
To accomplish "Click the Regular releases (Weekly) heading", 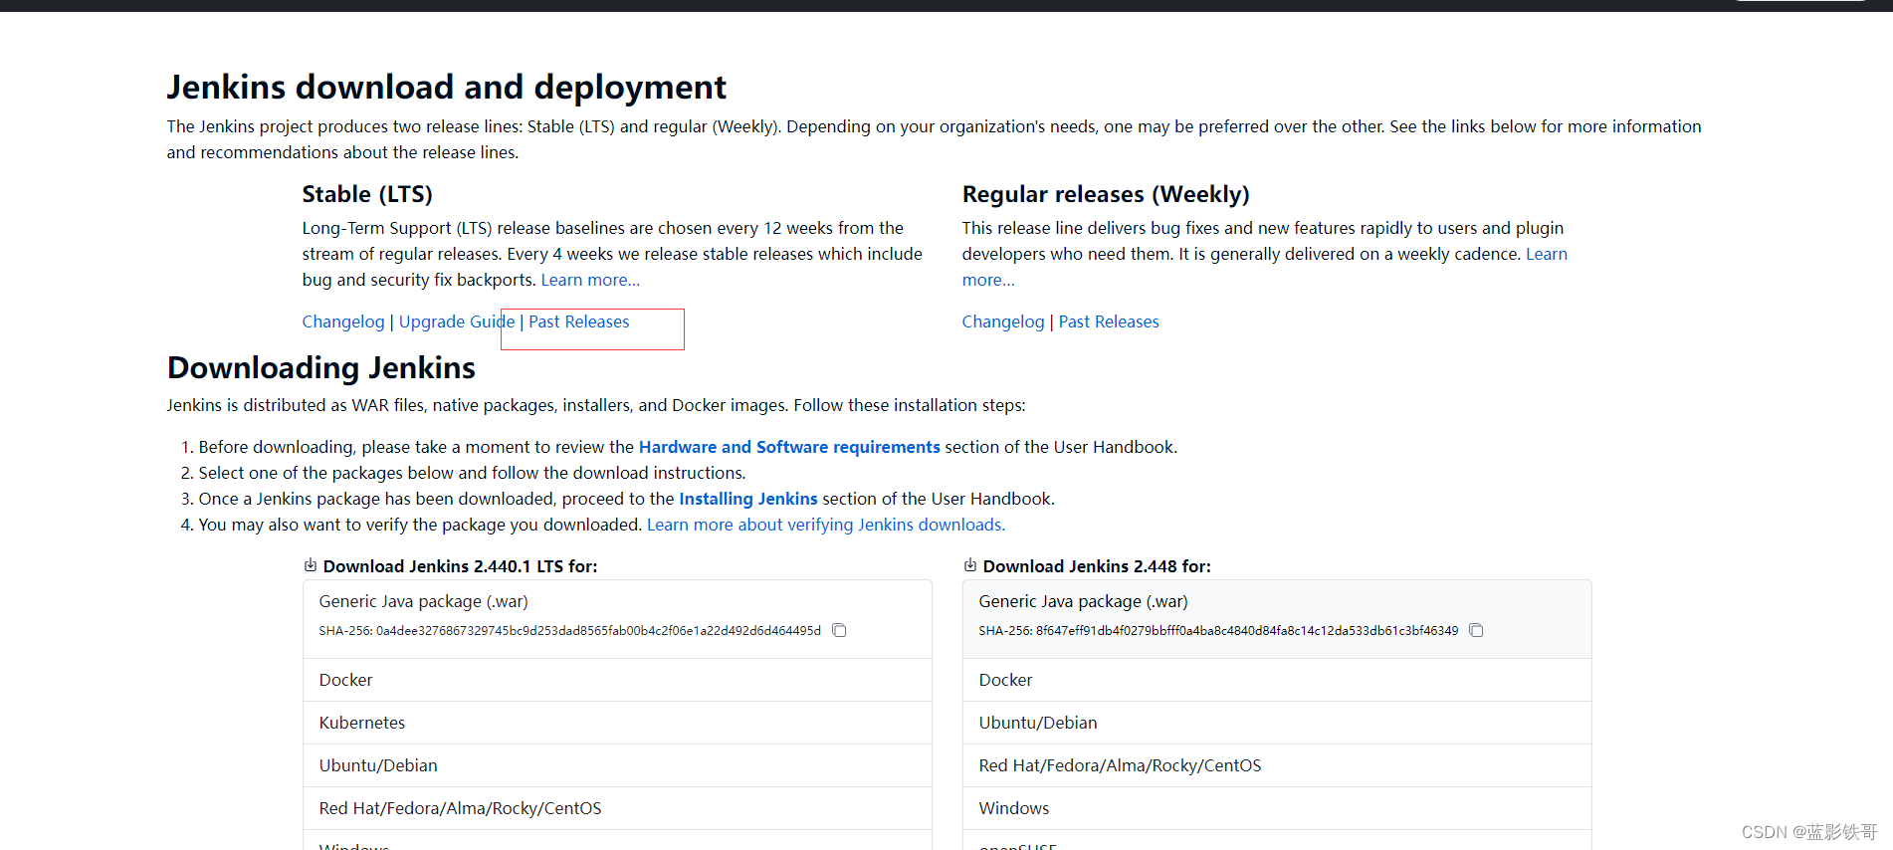I will click(1106, 194).
